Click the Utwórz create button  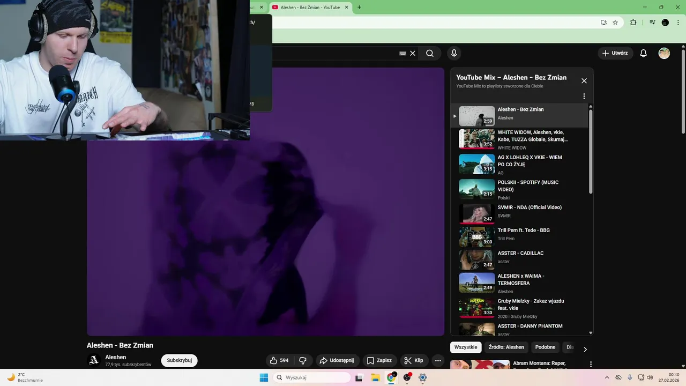[x=615, y=53]
